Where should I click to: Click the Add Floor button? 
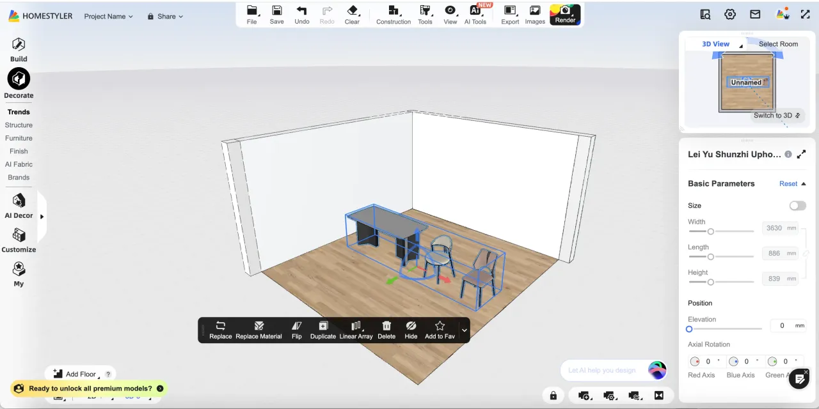75,374
